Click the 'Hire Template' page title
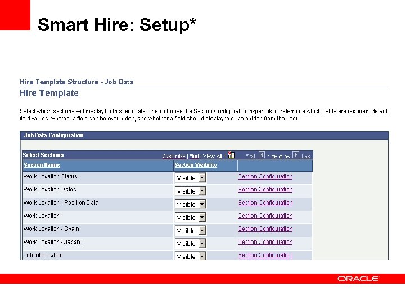Screen dimensions: 405x304 (x=49, y=93)
